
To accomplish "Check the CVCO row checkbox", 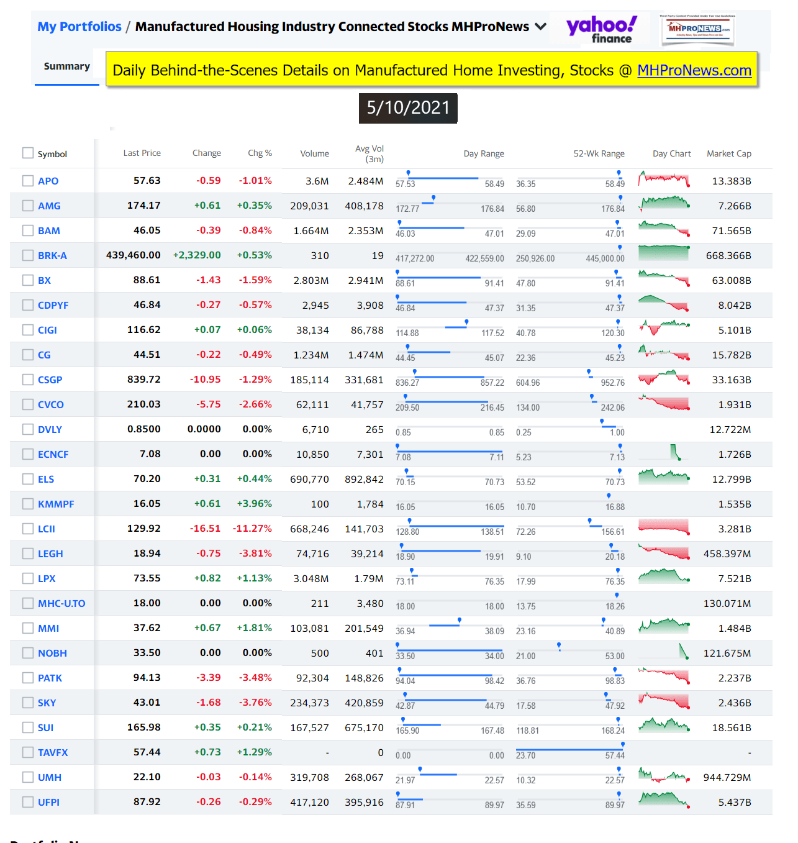I will coord(27,404).
